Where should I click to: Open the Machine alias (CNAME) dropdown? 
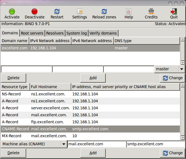(34, 144)
